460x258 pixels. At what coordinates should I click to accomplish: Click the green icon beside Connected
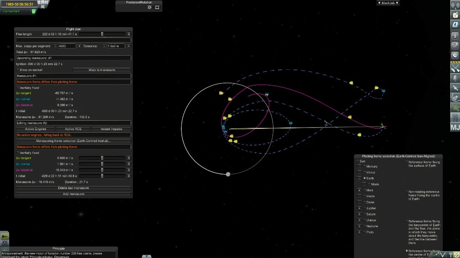34,11
